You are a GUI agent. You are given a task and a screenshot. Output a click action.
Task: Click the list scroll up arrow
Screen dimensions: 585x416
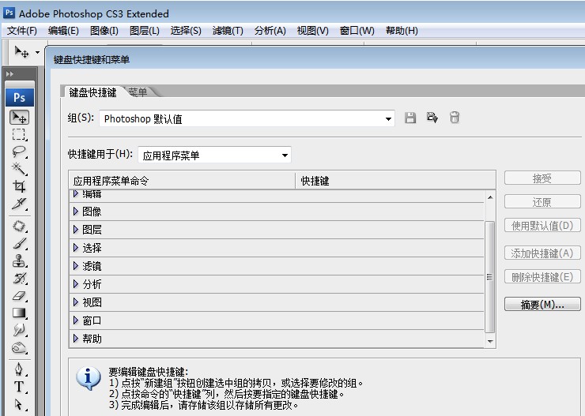coord(490,197)
